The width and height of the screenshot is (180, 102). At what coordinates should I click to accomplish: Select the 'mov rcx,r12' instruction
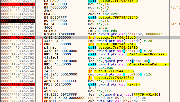click(100, 91)
